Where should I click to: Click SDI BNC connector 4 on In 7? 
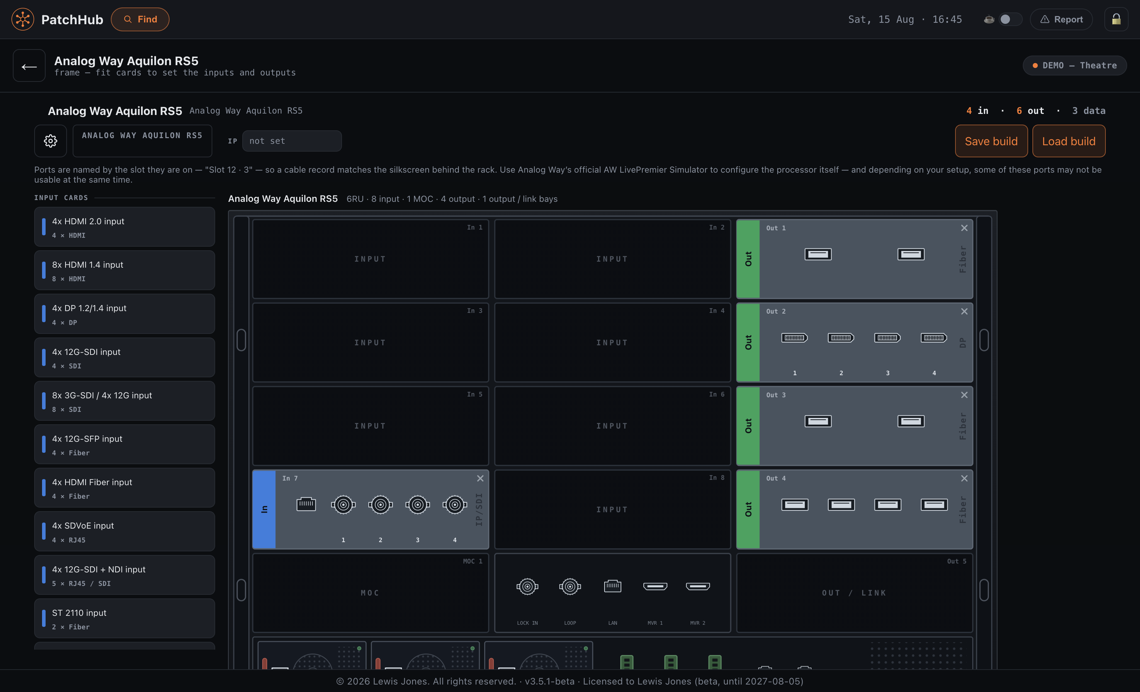pos(455,505)
